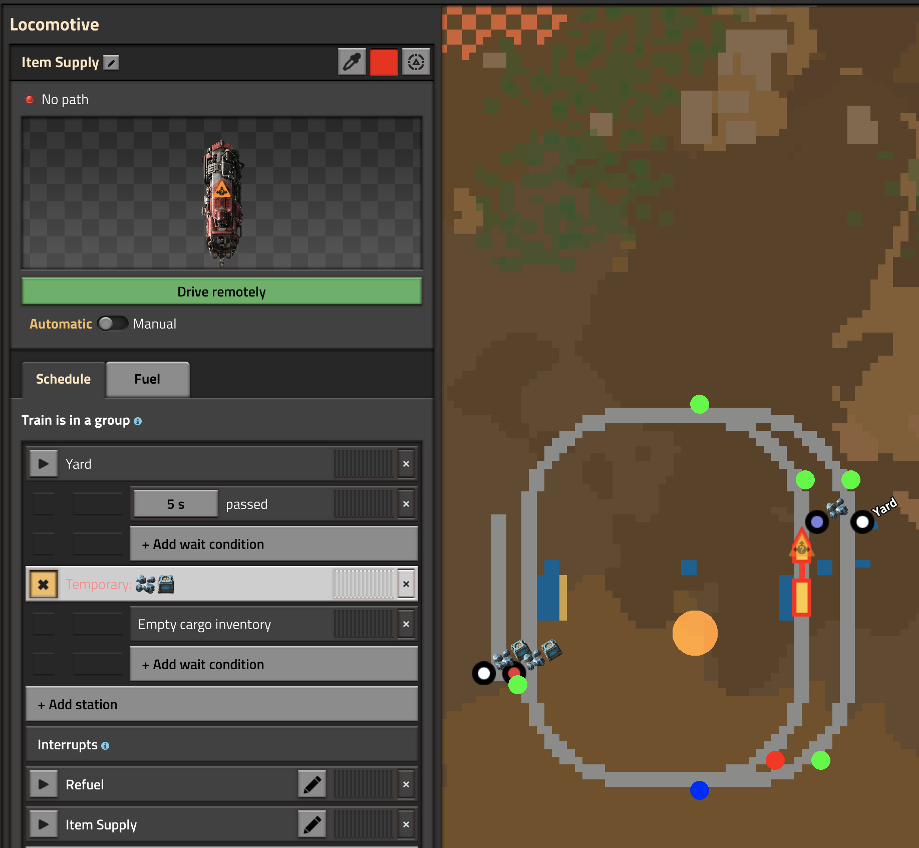Click the blue signal dot on track
Screen dimensions: 919x848
[700, 790]
